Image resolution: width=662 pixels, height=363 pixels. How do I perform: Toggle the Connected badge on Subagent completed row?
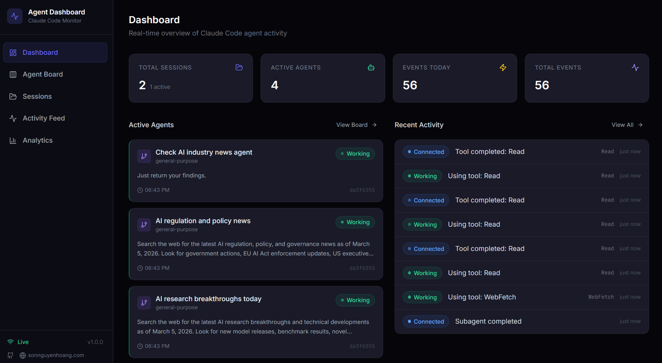pyautogui.click(x=426, y=321)
